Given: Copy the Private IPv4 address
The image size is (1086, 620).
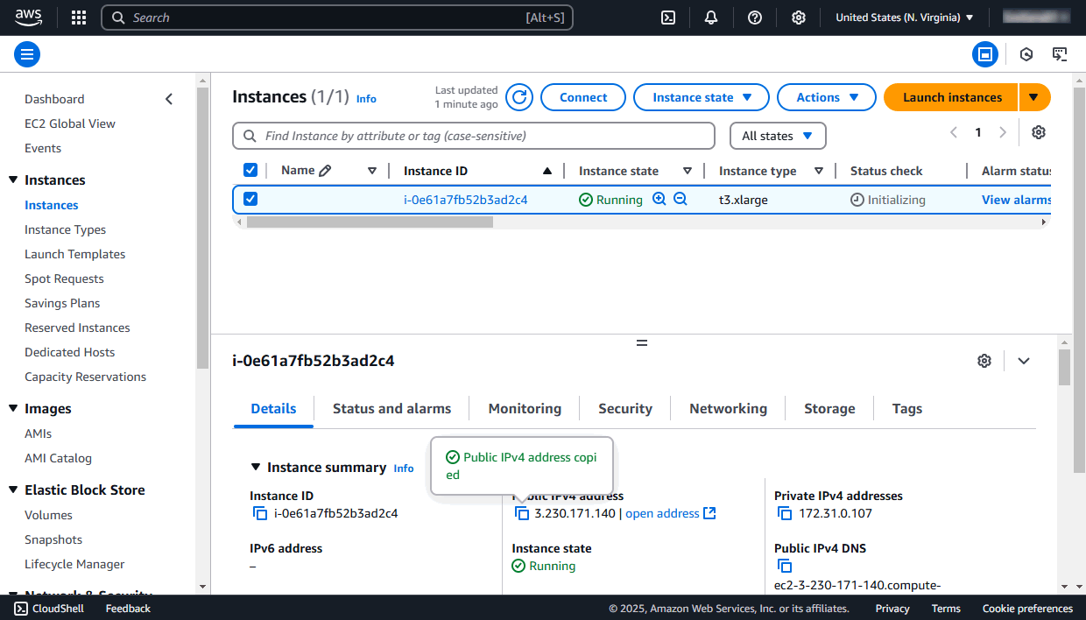Looking at the screenshot, I should point(785,512).
